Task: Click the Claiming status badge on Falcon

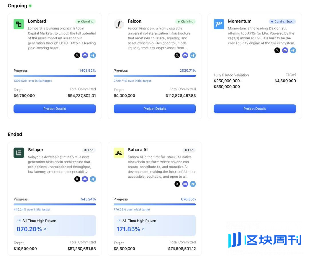Action: (185, 21)
